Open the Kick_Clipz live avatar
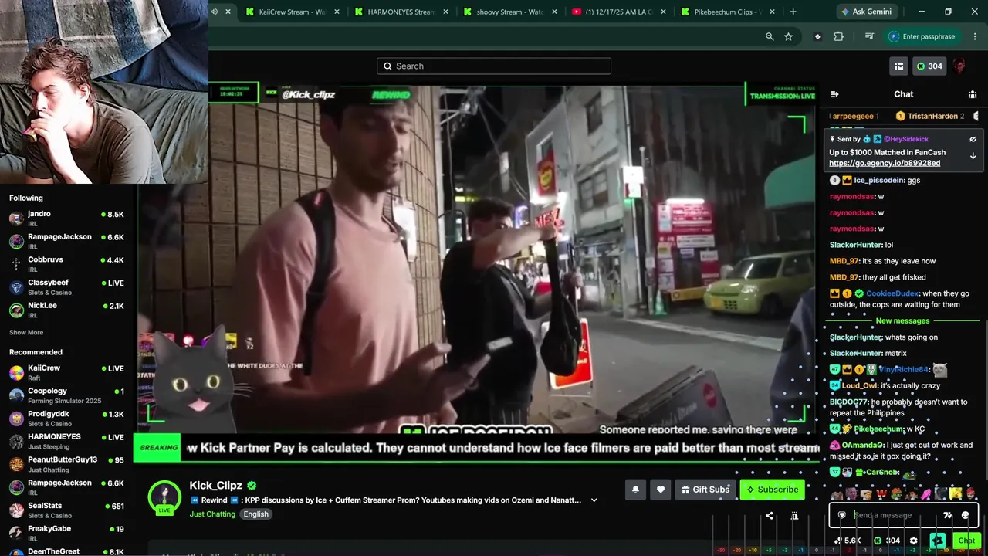Image resolution: width=988 pixels, height=556 pixels. click(164, 497)
